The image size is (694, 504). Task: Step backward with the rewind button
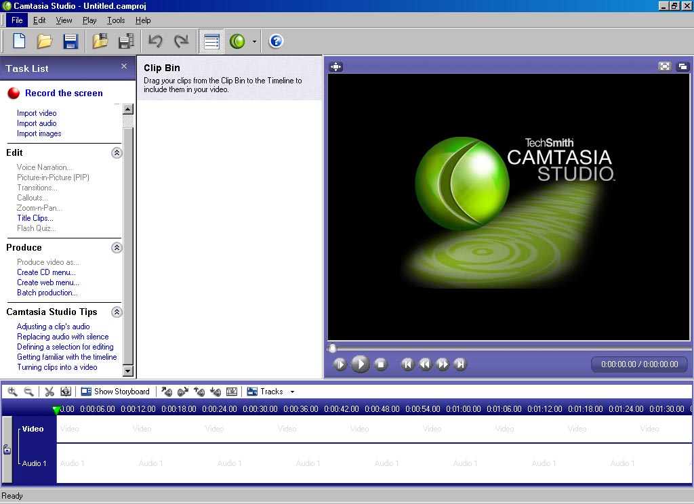coord(426,364)
